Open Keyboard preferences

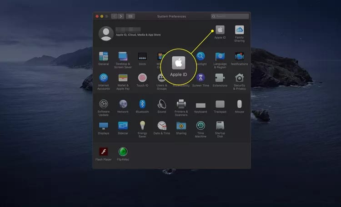(x=201, y=105)
